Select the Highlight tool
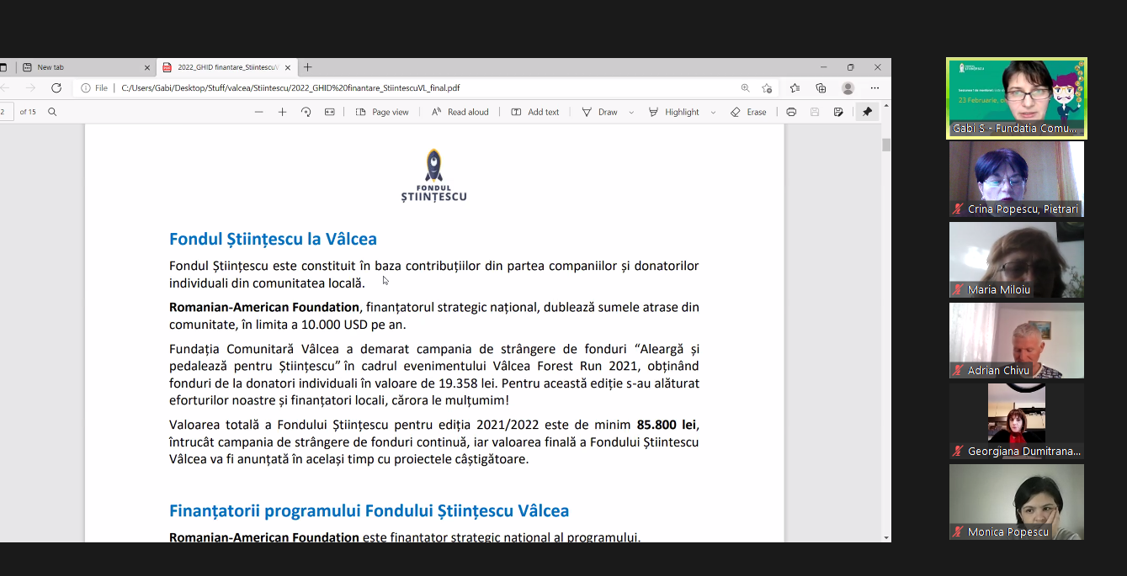The width and height of the screenshot is (1127, 576). coord(673,112)
